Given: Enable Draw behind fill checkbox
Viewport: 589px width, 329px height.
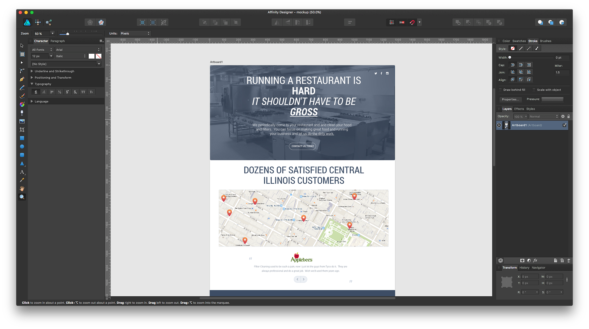Looking at the screenshot, I should pos(500,90).
